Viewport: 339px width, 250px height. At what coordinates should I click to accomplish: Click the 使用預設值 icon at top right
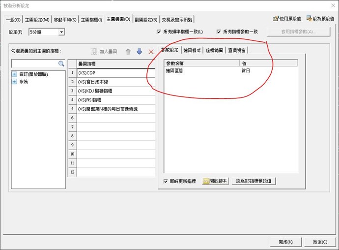[277, 19]
